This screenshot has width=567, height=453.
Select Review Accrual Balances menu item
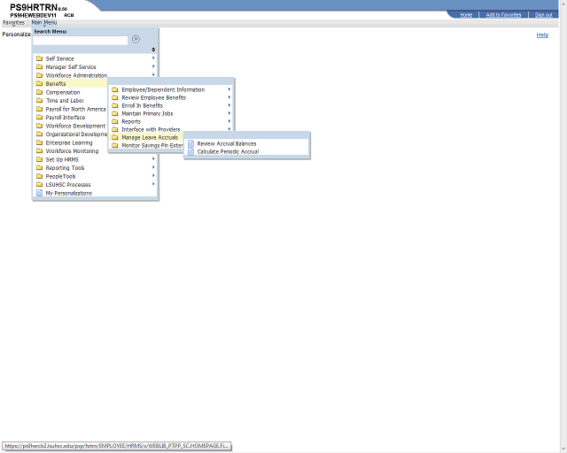click(x=227, y=144)
